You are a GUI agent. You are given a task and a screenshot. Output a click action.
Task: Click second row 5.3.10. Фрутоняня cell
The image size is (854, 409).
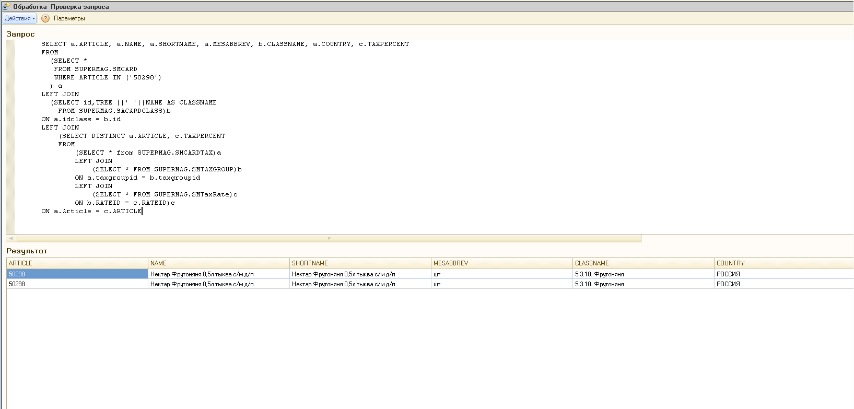click(x=644, y=284)
